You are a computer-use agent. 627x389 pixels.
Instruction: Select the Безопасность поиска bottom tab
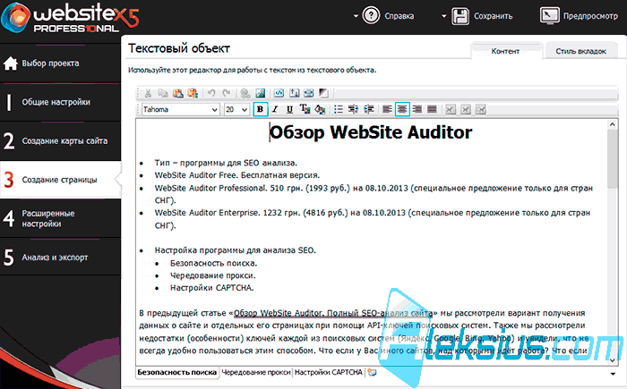(176, 372)
